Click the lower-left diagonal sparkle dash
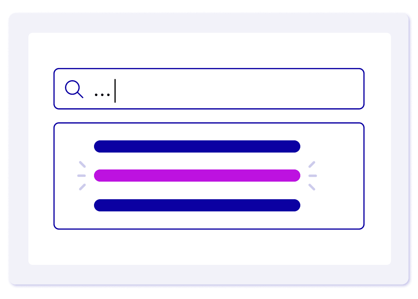The height and width of the screenshot is (299, 418). [82, 187]
